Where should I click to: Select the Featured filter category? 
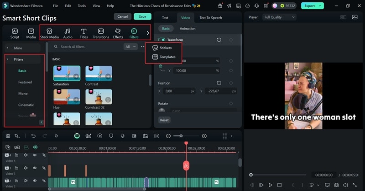point(25,82)
